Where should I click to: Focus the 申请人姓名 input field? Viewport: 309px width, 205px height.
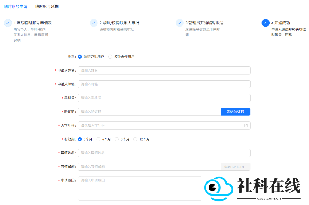(x=164, y=70)
